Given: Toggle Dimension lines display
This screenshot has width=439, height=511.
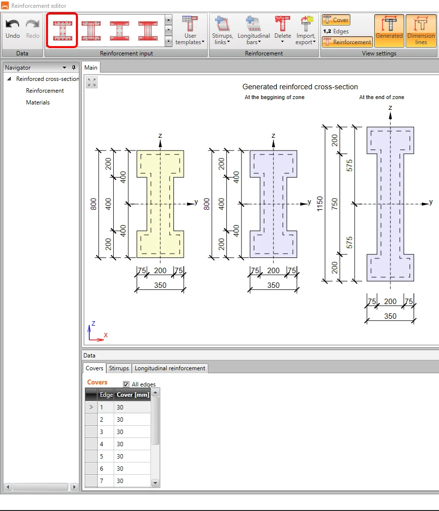Looking at the screenshot, I should 421,30.
